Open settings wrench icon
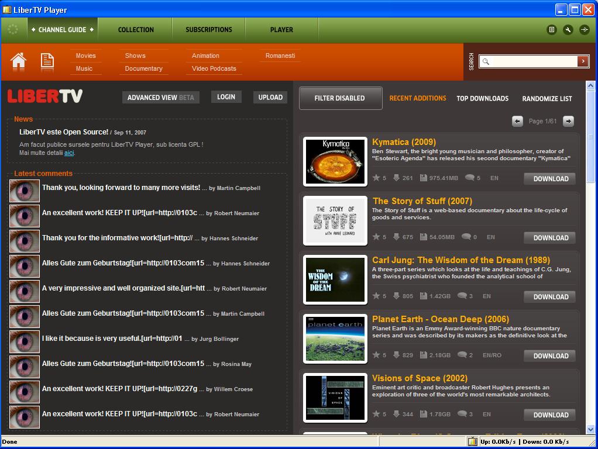The height and width of the screenshot is (449, 598). 568,29
